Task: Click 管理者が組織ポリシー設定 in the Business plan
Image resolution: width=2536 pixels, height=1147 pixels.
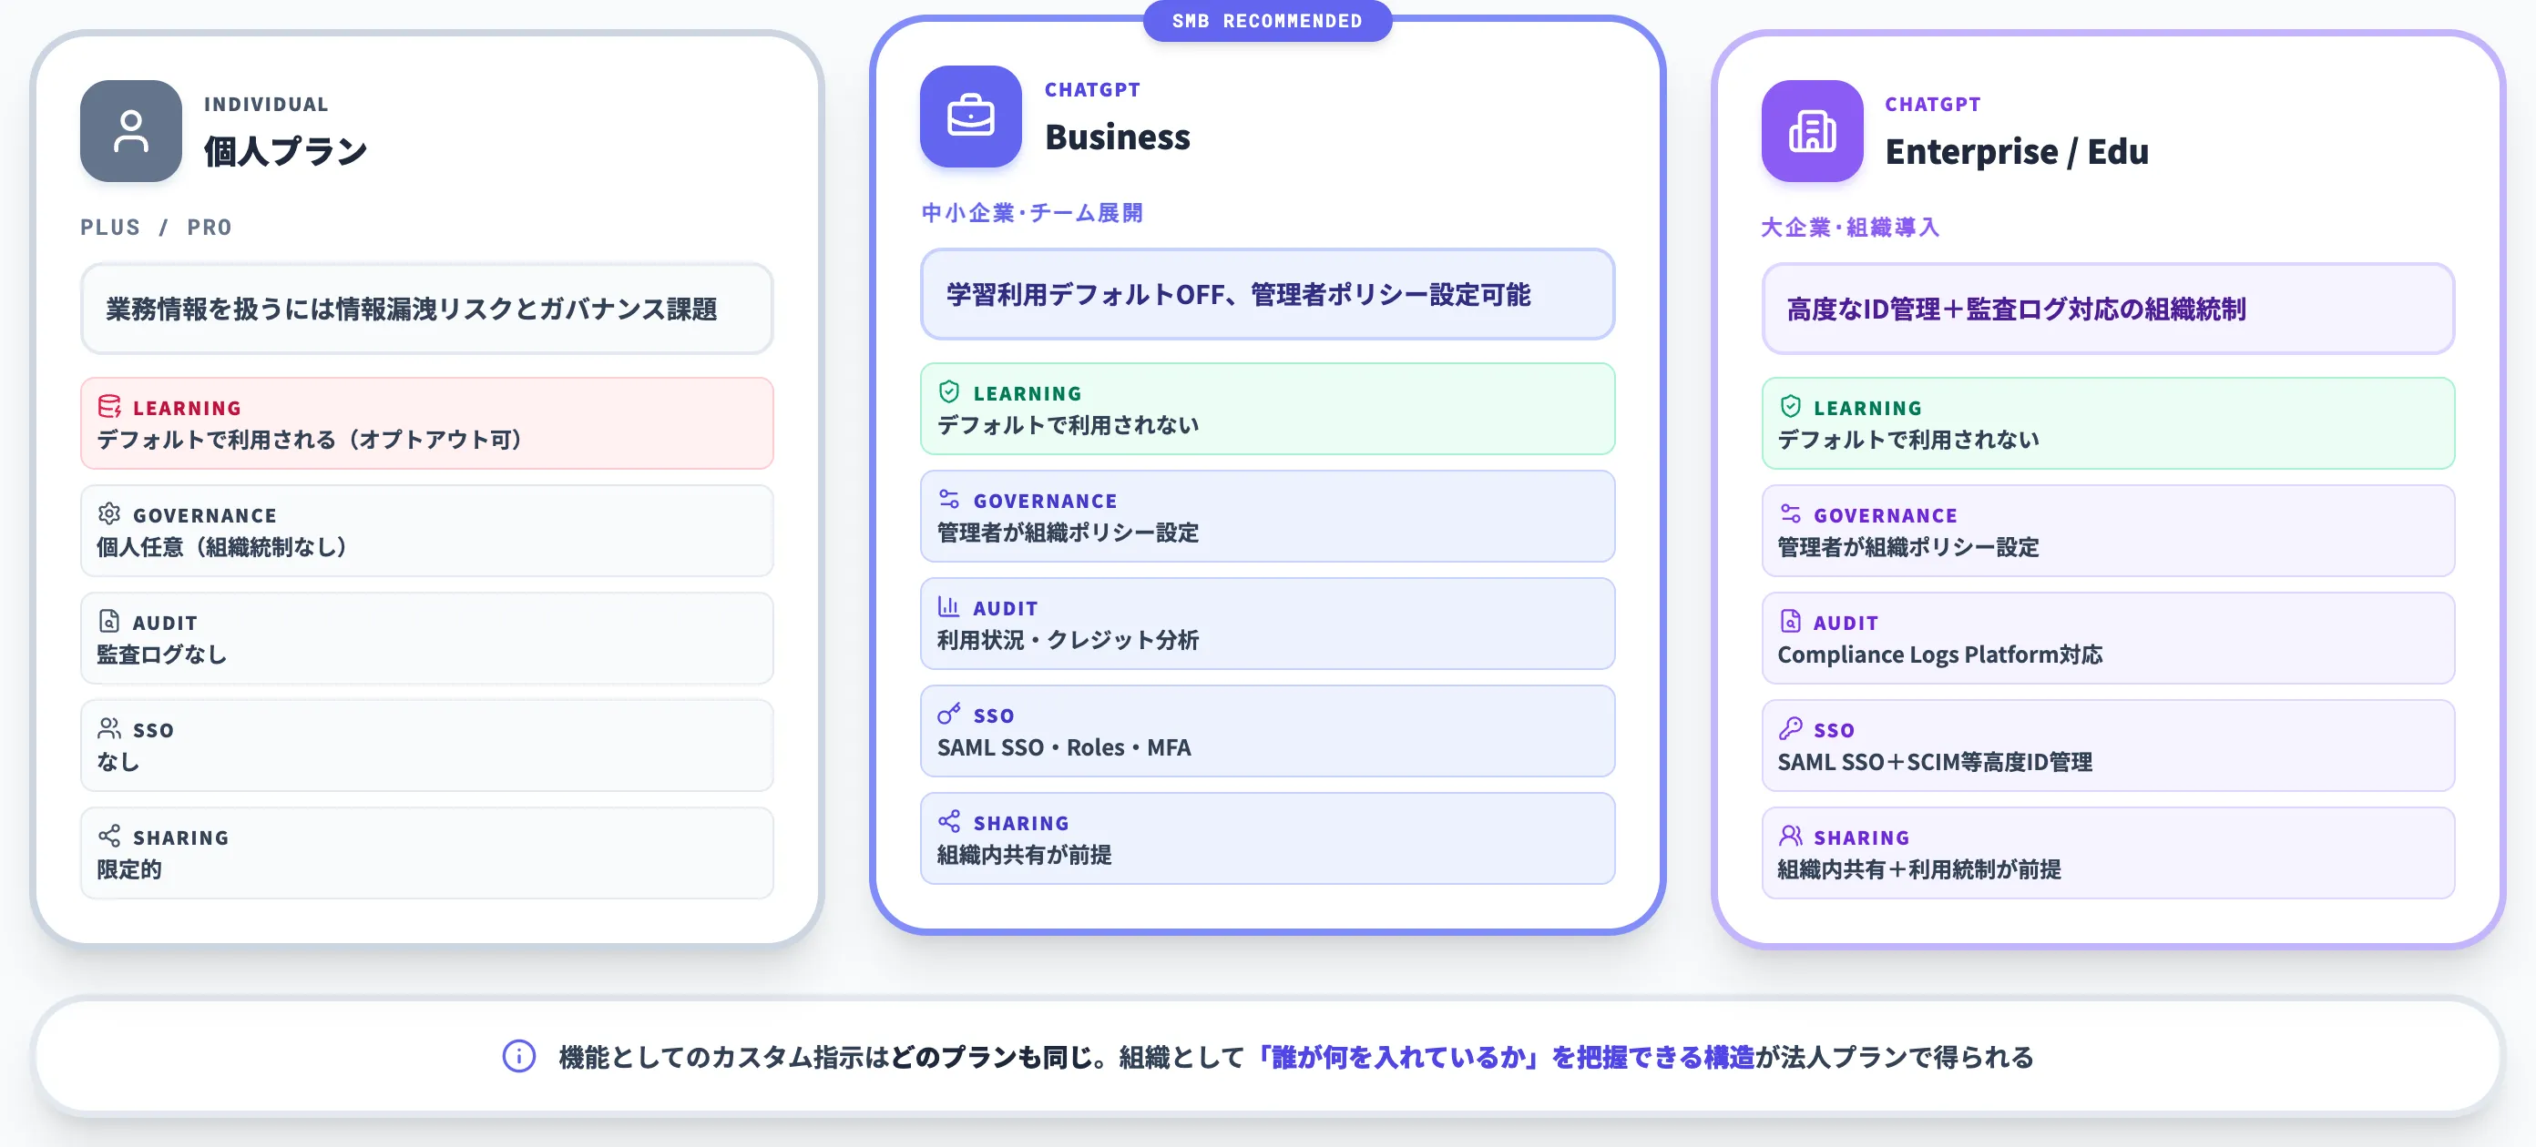Action: 1068,533
